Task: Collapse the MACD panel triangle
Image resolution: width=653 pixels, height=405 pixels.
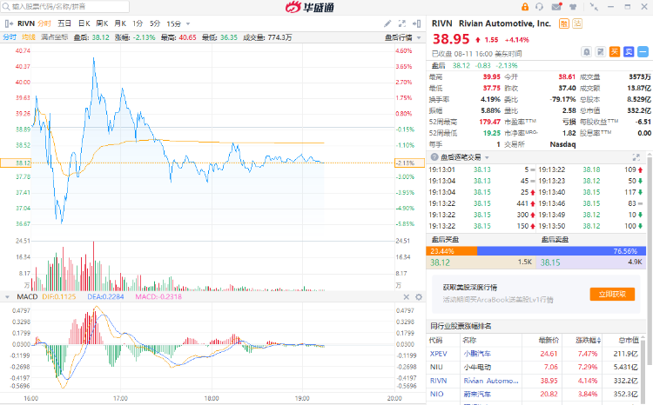Action: click(x=7, y=297)
